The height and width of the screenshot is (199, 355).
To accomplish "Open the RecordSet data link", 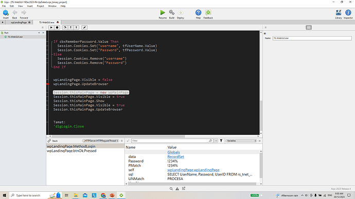I will 175,156.
